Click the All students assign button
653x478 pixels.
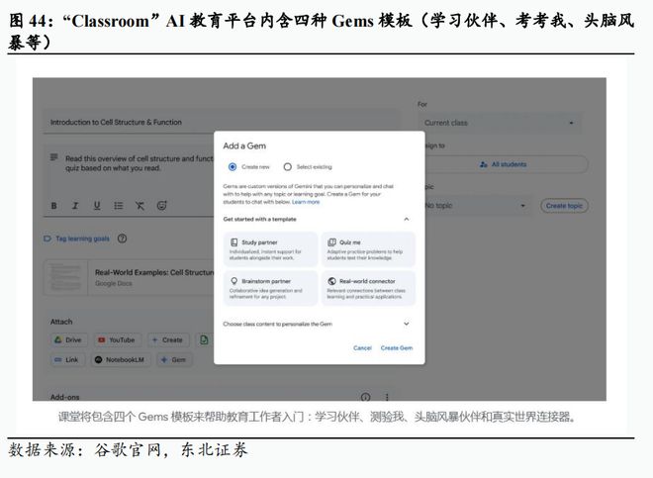coord(504,164)
